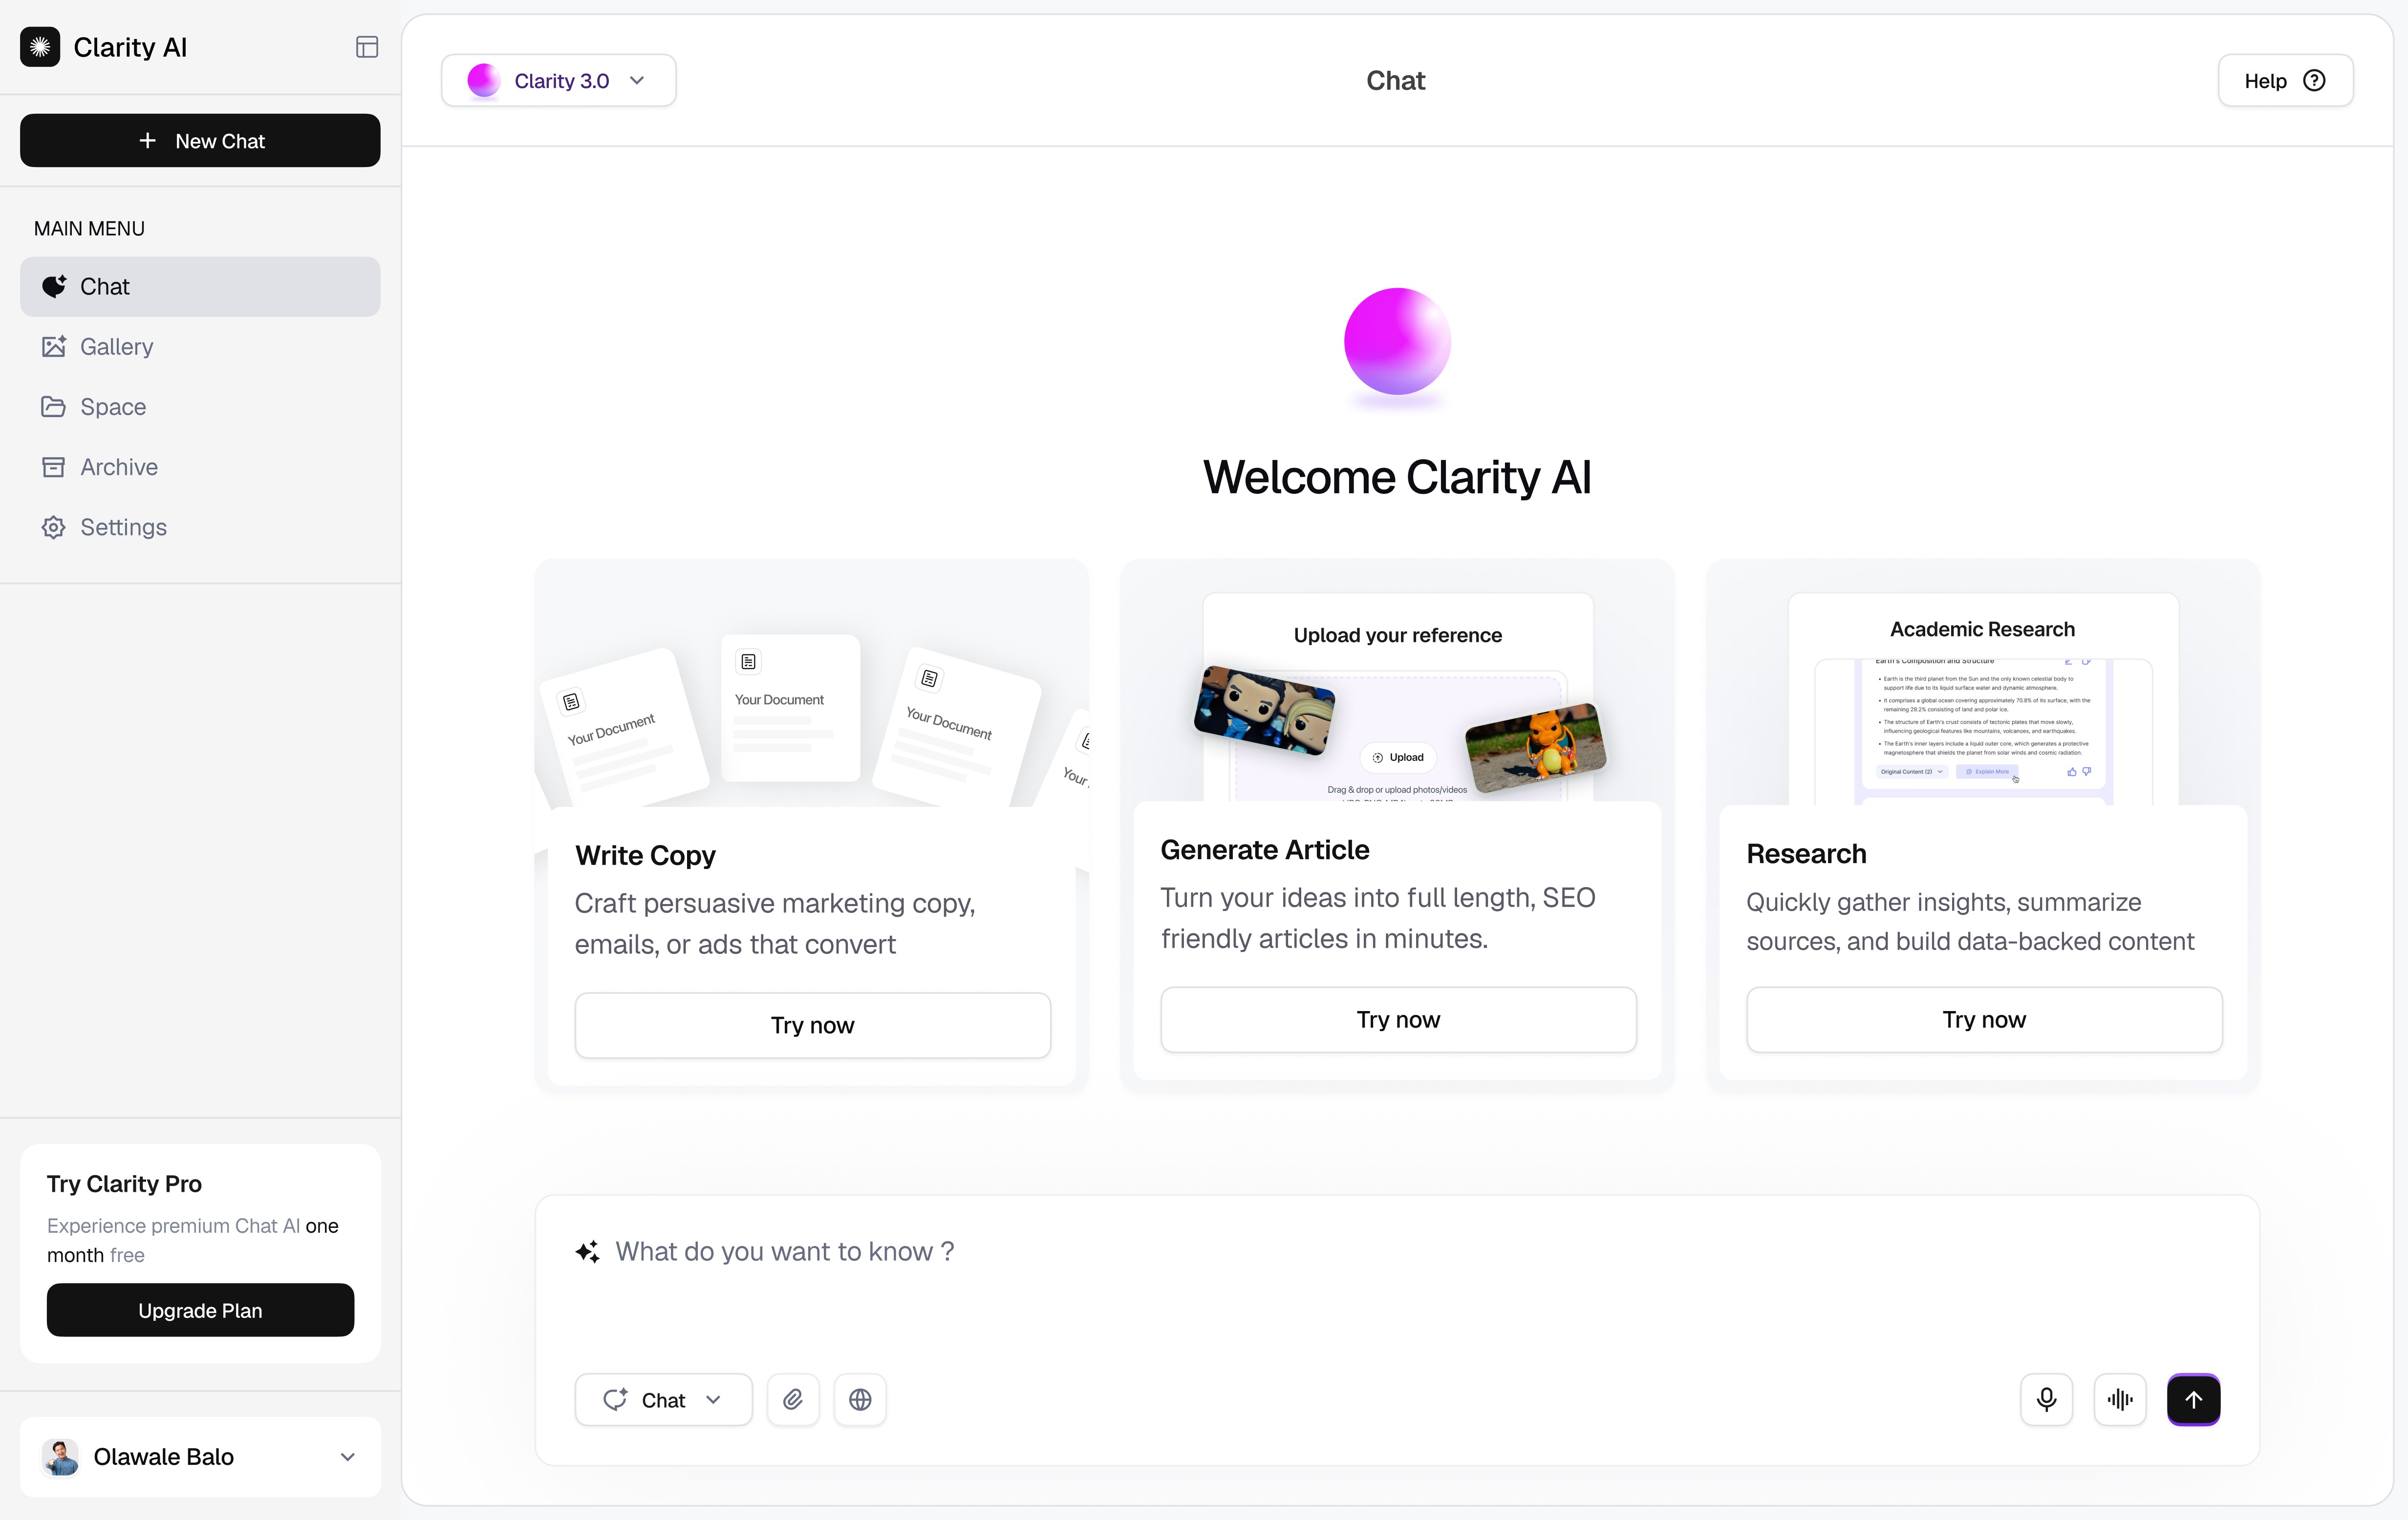Expand the Chat mode dropdown in prompt box
This screenshot has width=2408, height=1520.
pos(663,1399)
